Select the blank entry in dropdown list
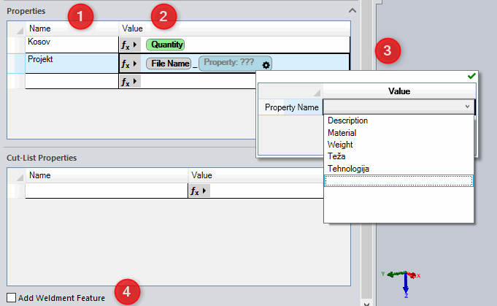The height and width of the screenshot is (306, 497). (x=398, y=181)
